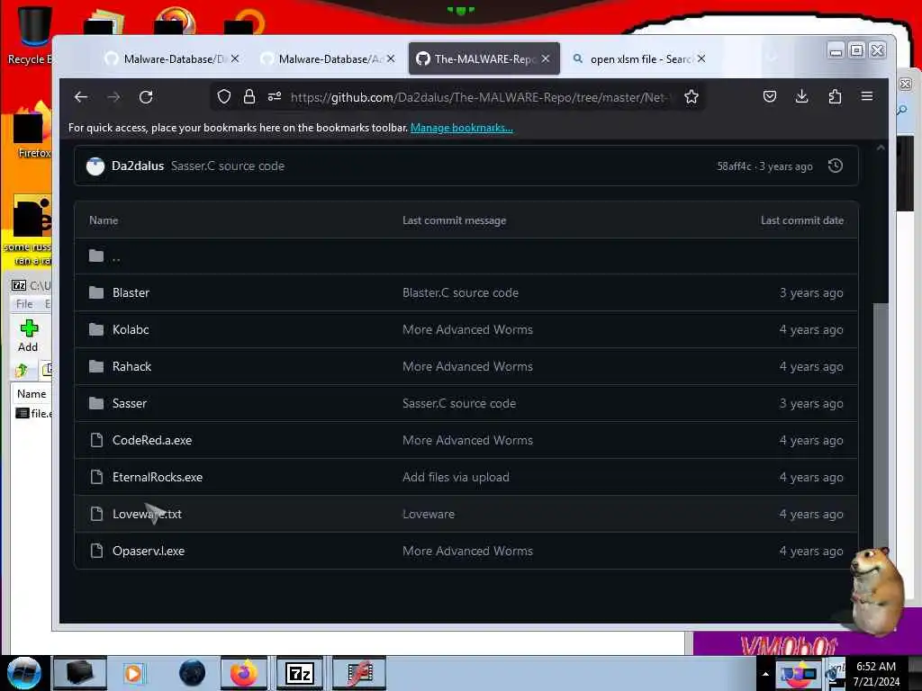Open the media player taskbar icon

133,673
